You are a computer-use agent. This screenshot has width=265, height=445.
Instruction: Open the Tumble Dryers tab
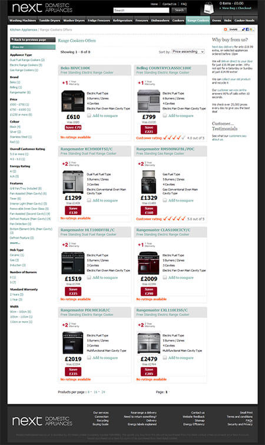pyautogui.click(x=49, y=21)
